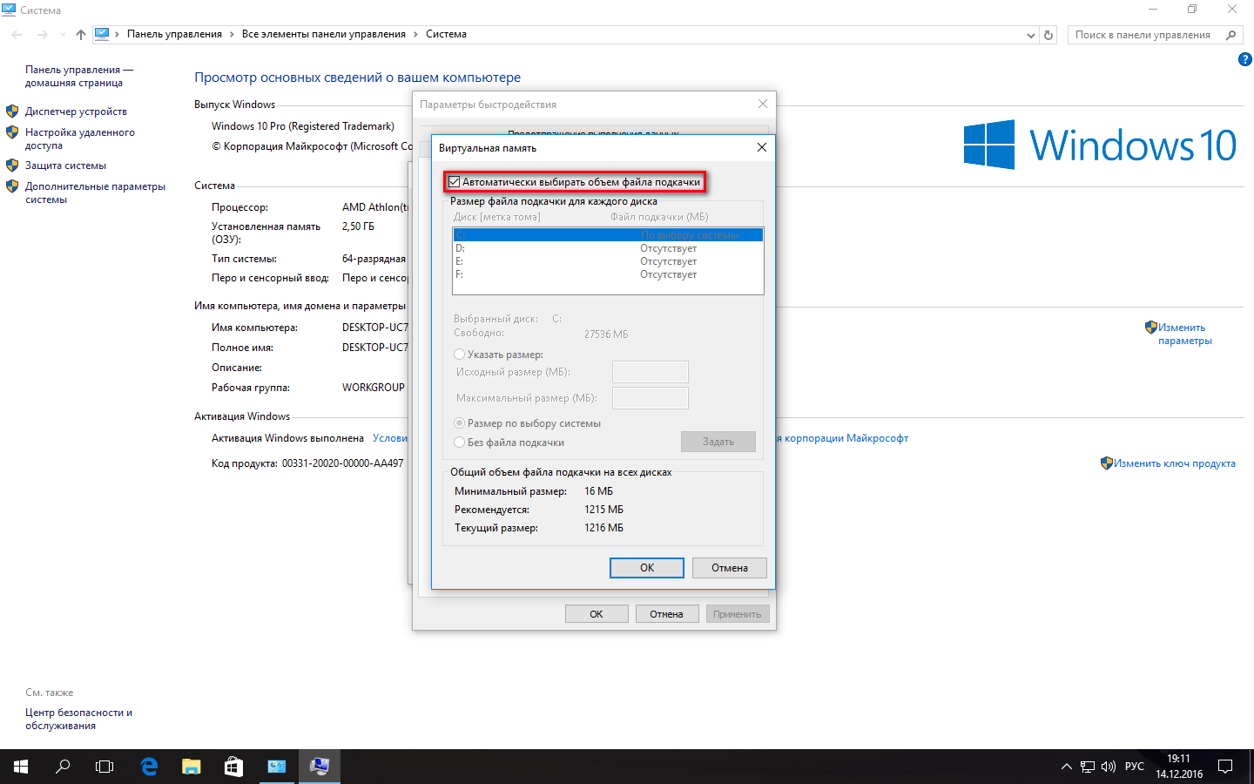Image resolution: width=1254 pixels, height=784 pixels.
Task: Open Защита системы link
Action: tap(65, 166)
